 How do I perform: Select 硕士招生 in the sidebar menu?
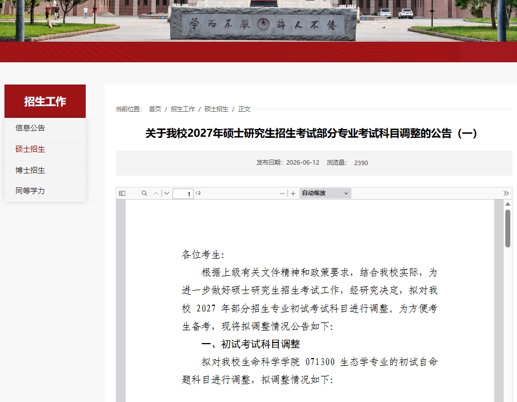(45, 149)
